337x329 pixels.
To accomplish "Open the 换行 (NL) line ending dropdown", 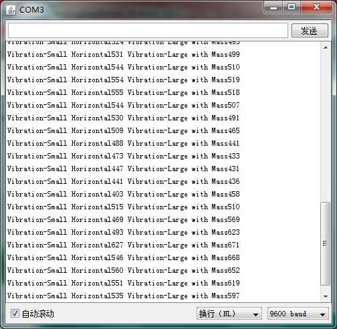I will click(229, 314).
